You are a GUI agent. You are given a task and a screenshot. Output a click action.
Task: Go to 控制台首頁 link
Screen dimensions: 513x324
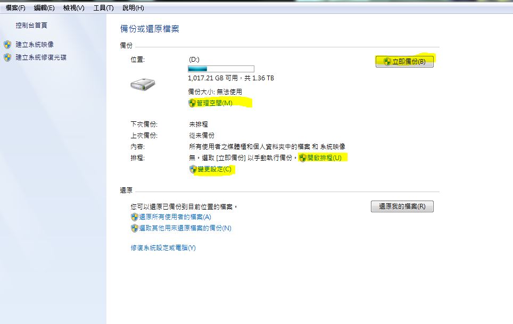click(x=31, y=25)
